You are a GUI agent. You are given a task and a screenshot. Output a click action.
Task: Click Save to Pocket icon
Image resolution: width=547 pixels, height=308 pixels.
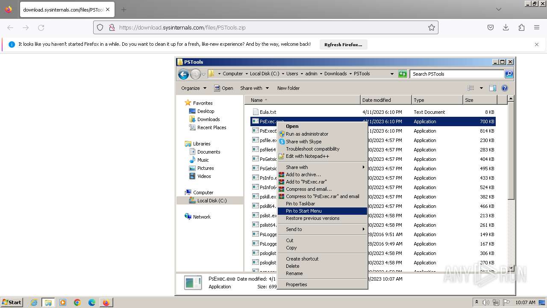[491, 27]
